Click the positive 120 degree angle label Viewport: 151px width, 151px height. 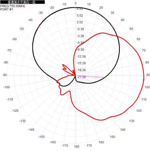139,111
